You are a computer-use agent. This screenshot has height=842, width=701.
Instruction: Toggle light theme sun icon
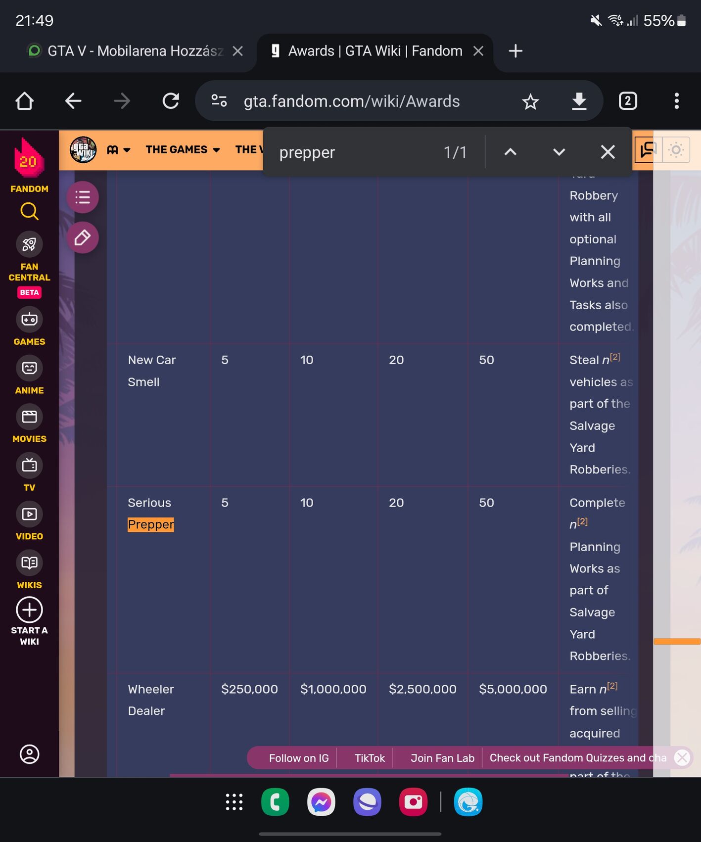pos(676,149)
